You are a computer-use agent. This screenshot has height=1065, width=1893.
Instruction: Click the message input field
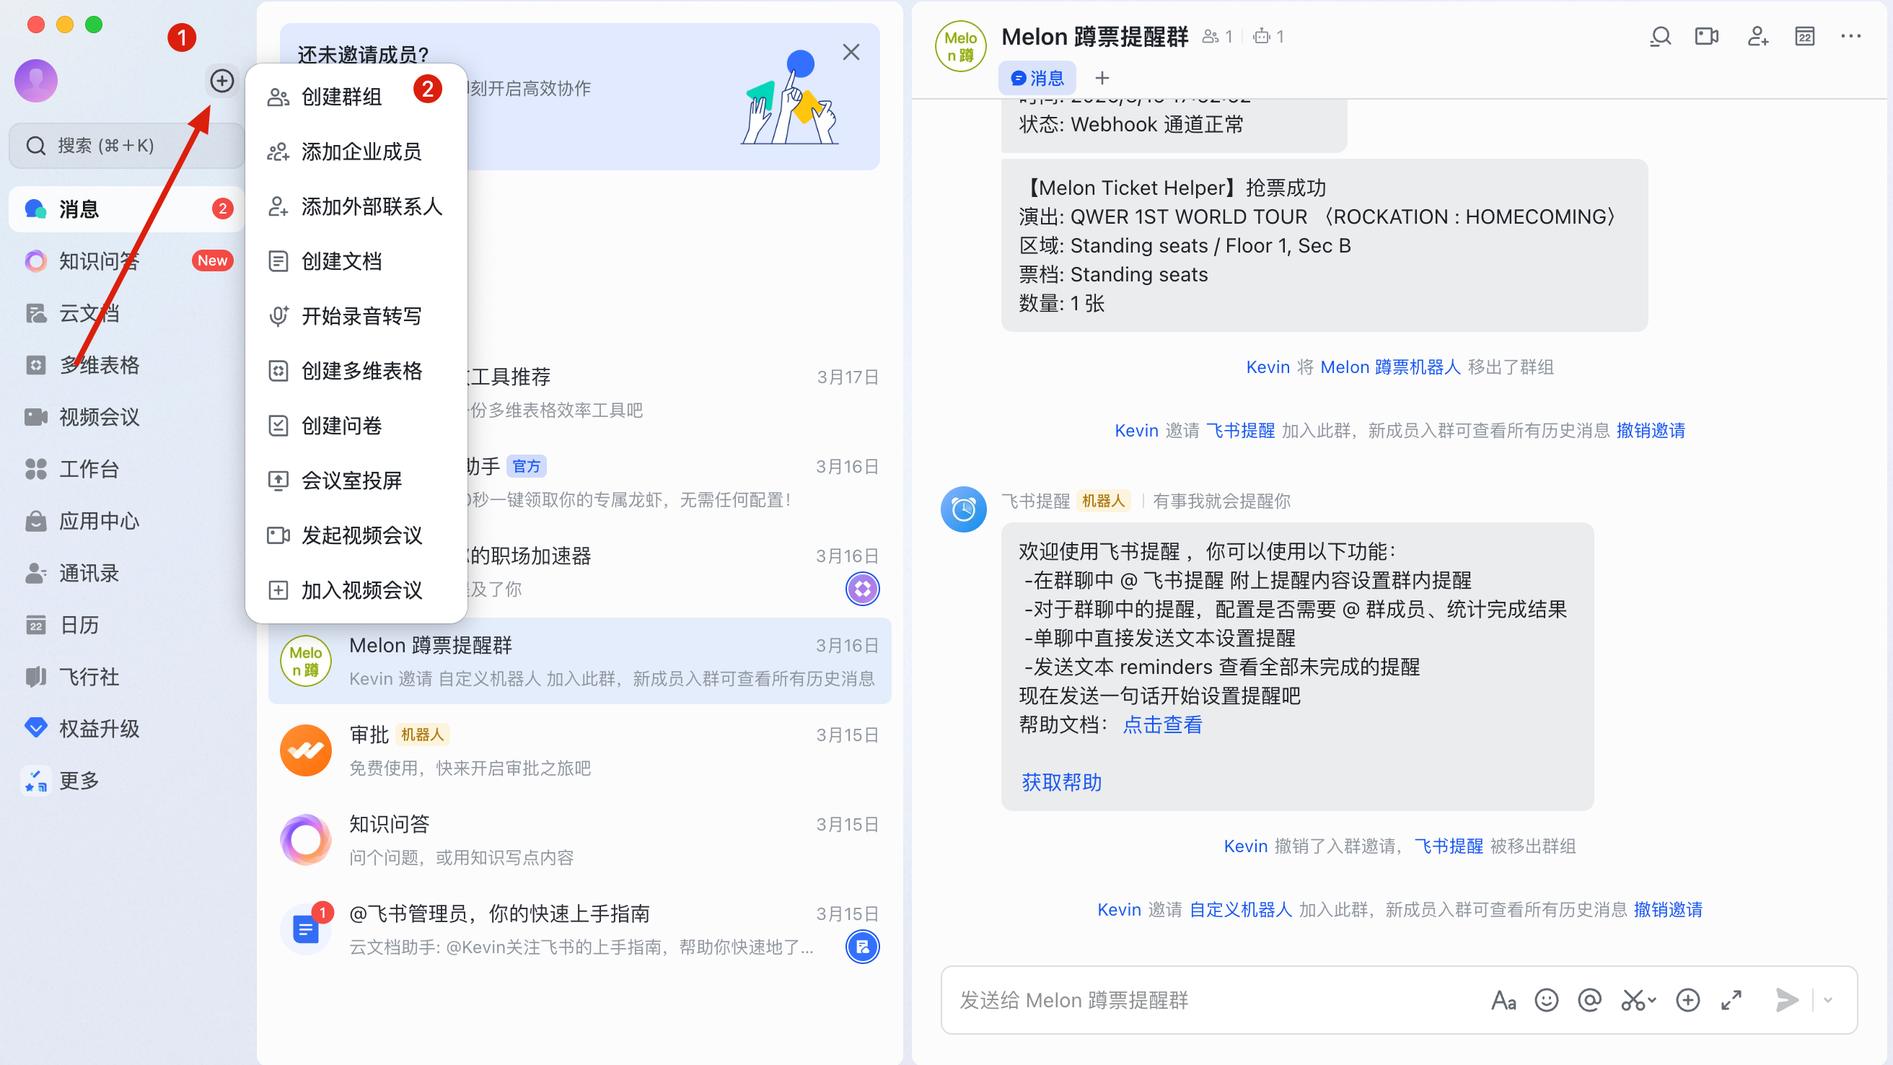point(1213,1000)
